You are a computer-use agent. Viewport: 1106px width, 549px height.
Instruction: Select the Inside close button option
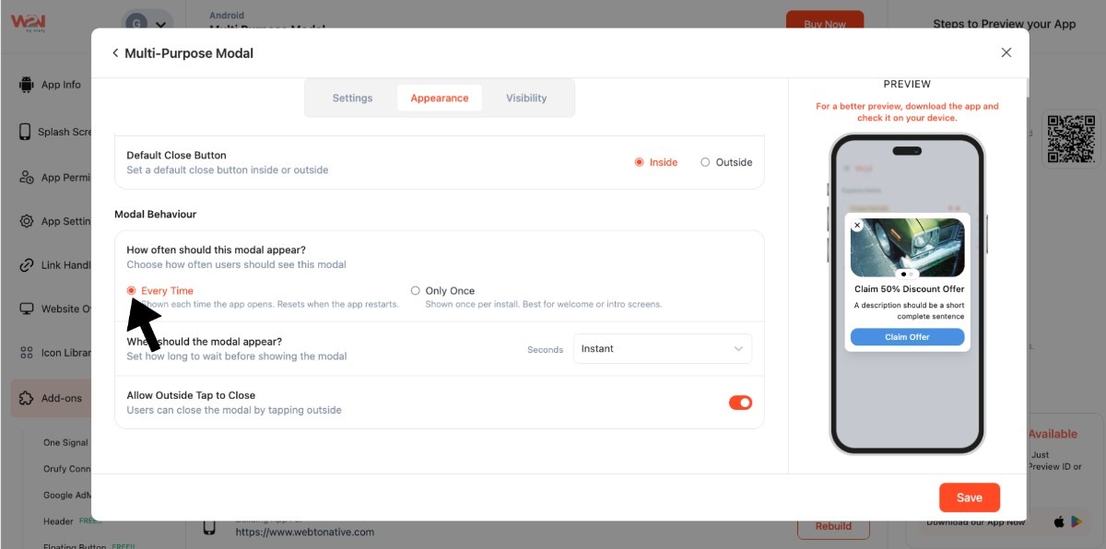click(x=639, y=162)
